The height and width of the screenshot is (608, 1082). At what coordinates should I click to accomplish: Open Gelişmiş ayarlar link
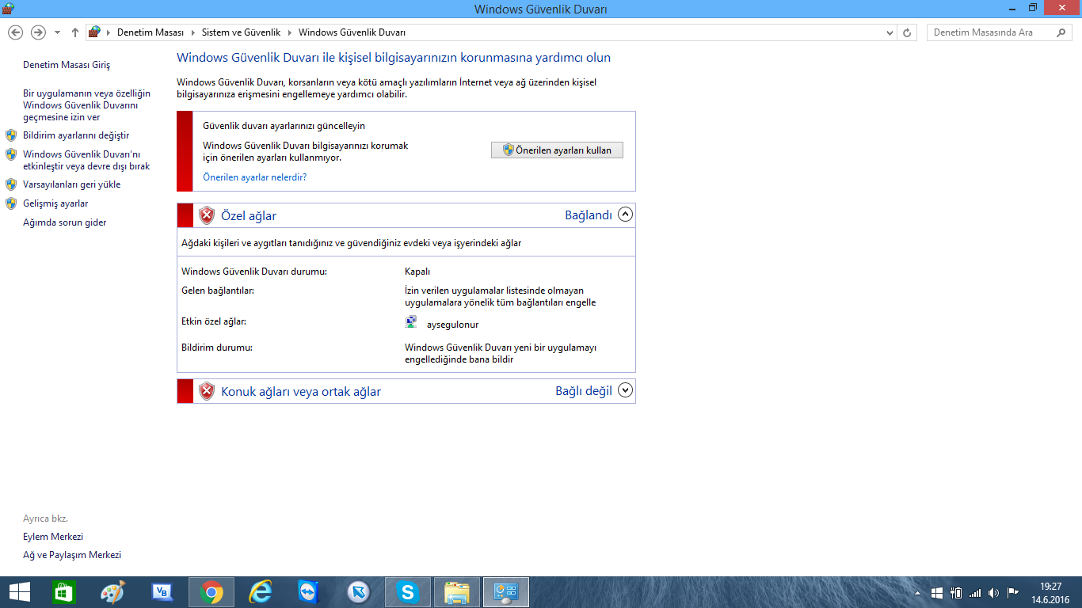[x=55, y=203]
